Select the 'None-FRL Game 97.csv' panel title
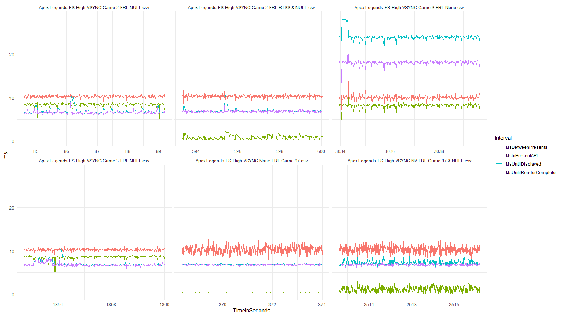 pyautogui.click(x=251, y=161)
